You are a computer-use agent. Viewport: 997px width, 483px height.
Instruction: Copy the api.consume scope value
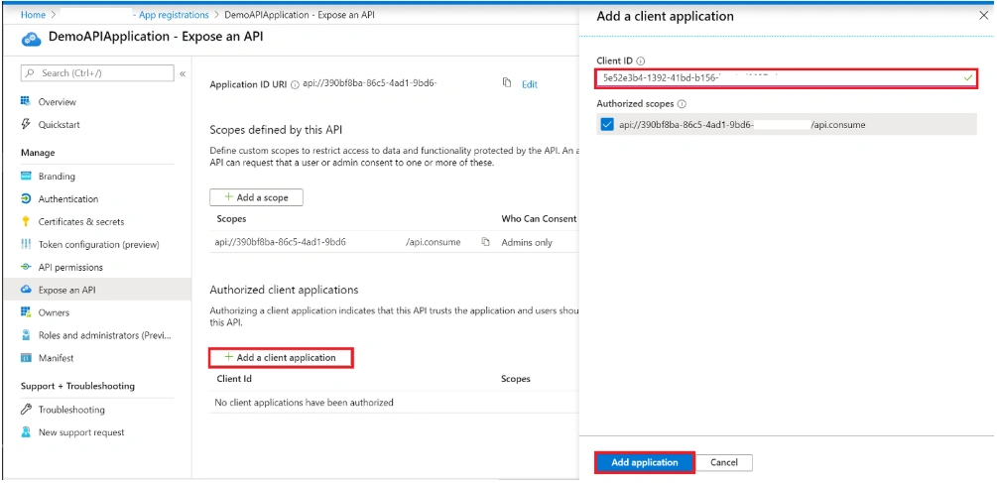coord(486,242)
